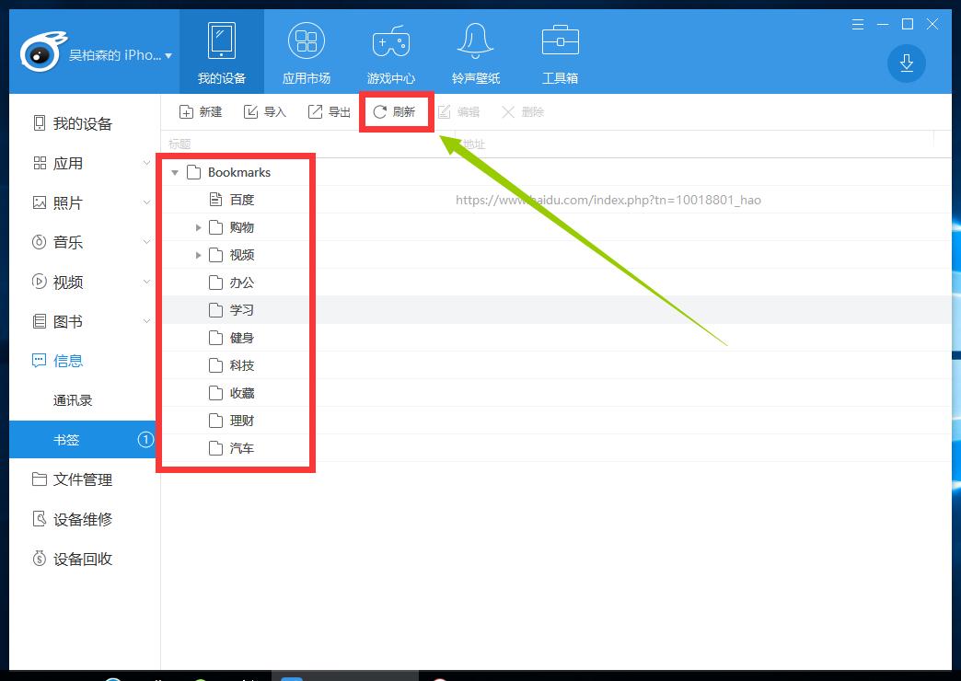The image size is (961, 681).
Task: Open the 应用市场 app market tab
Action: pos(306,52)
